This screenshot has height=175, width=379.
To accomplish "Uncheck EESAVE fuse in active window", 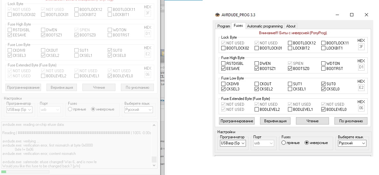I will click(x=223, y=69).
